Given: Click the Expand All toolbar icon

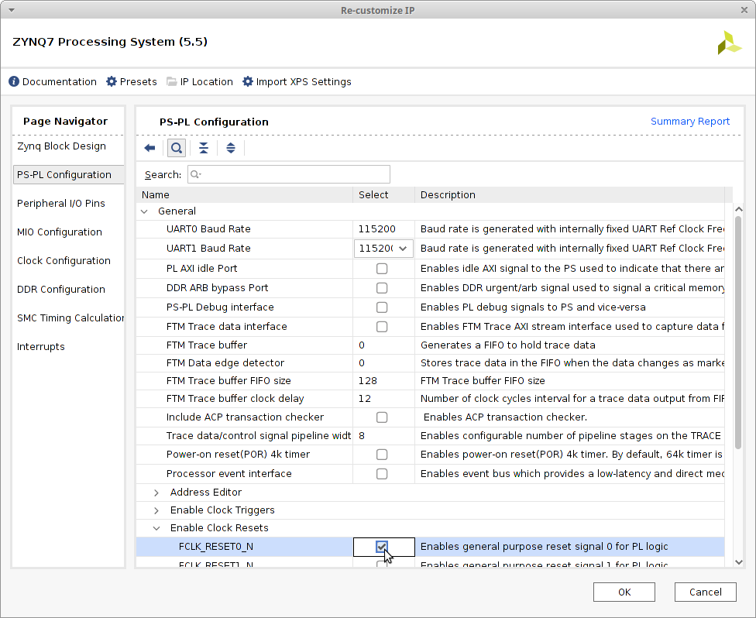Looking at the screenshot, I should click(x=231, y=148).
